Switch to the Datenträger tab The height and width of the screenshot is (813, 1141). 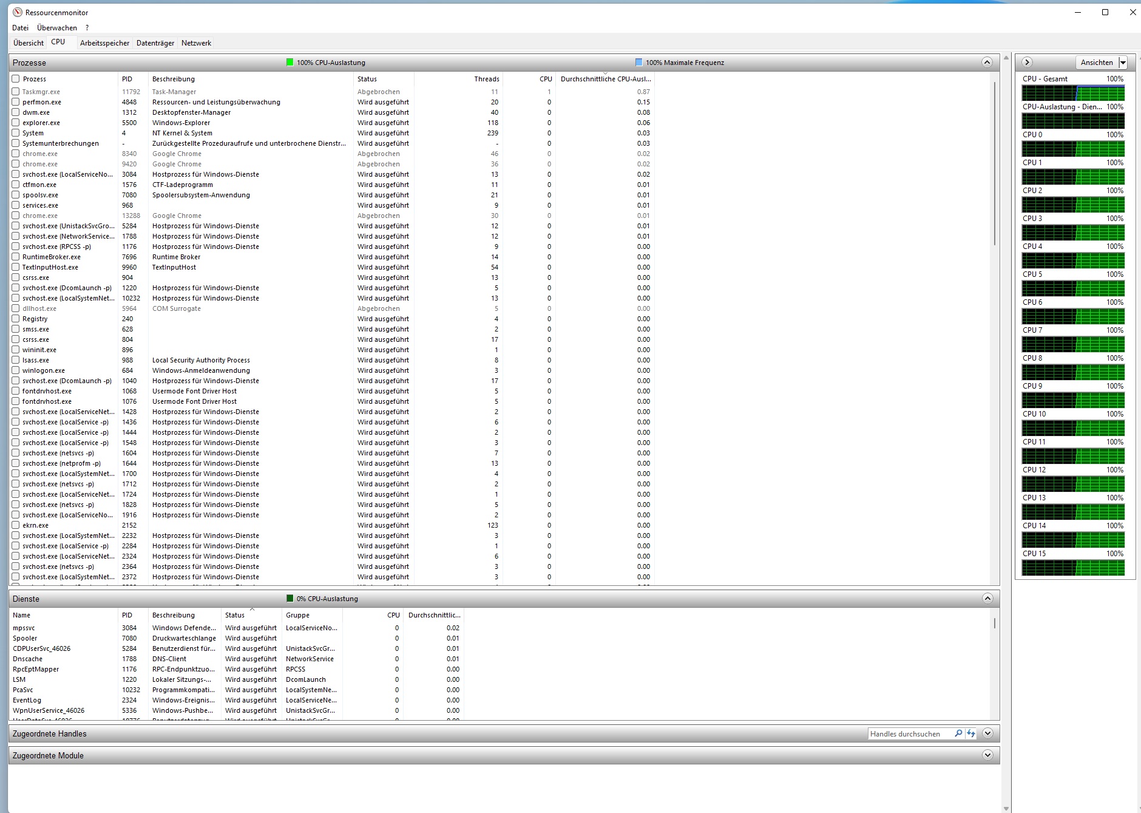tap(155, 43)
